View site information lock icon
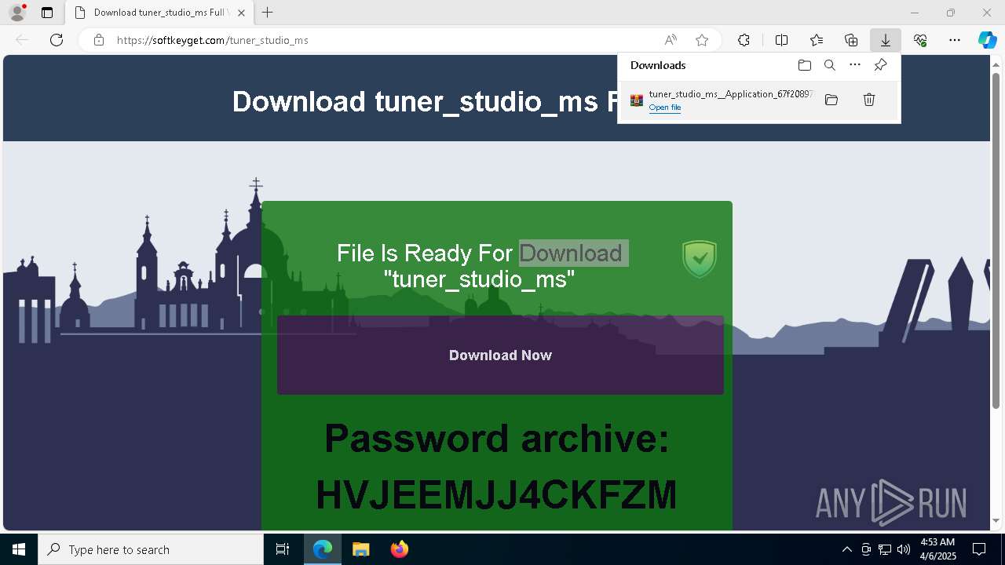1005x565 pixels. click(x=99, y=40)
